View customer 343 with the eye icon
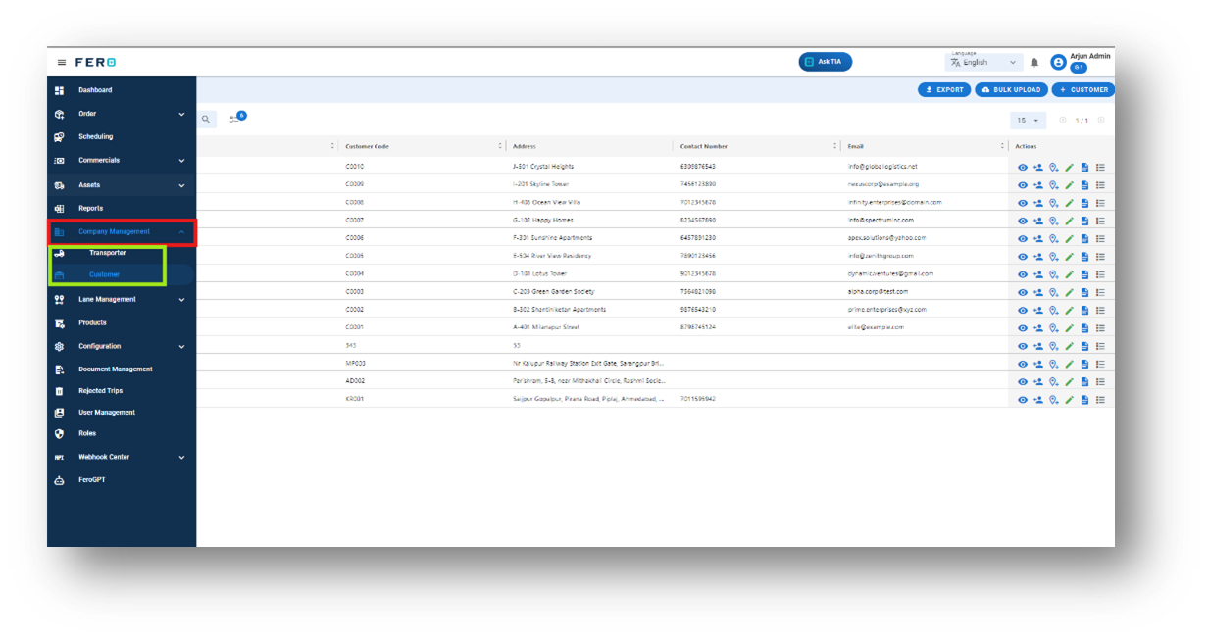Screen dimensions: 1208x640 1023,346
